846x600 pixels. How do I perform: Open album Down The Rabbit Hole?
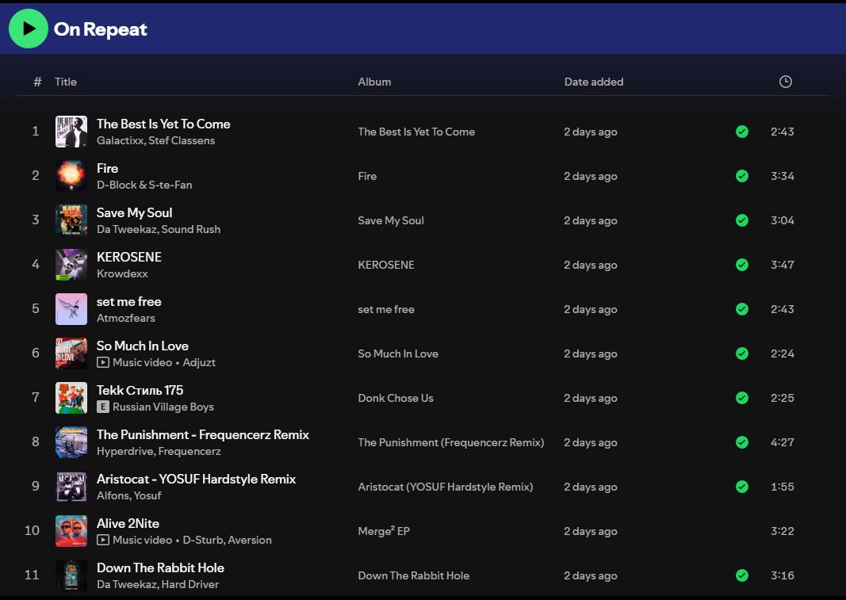coord(413,575)
